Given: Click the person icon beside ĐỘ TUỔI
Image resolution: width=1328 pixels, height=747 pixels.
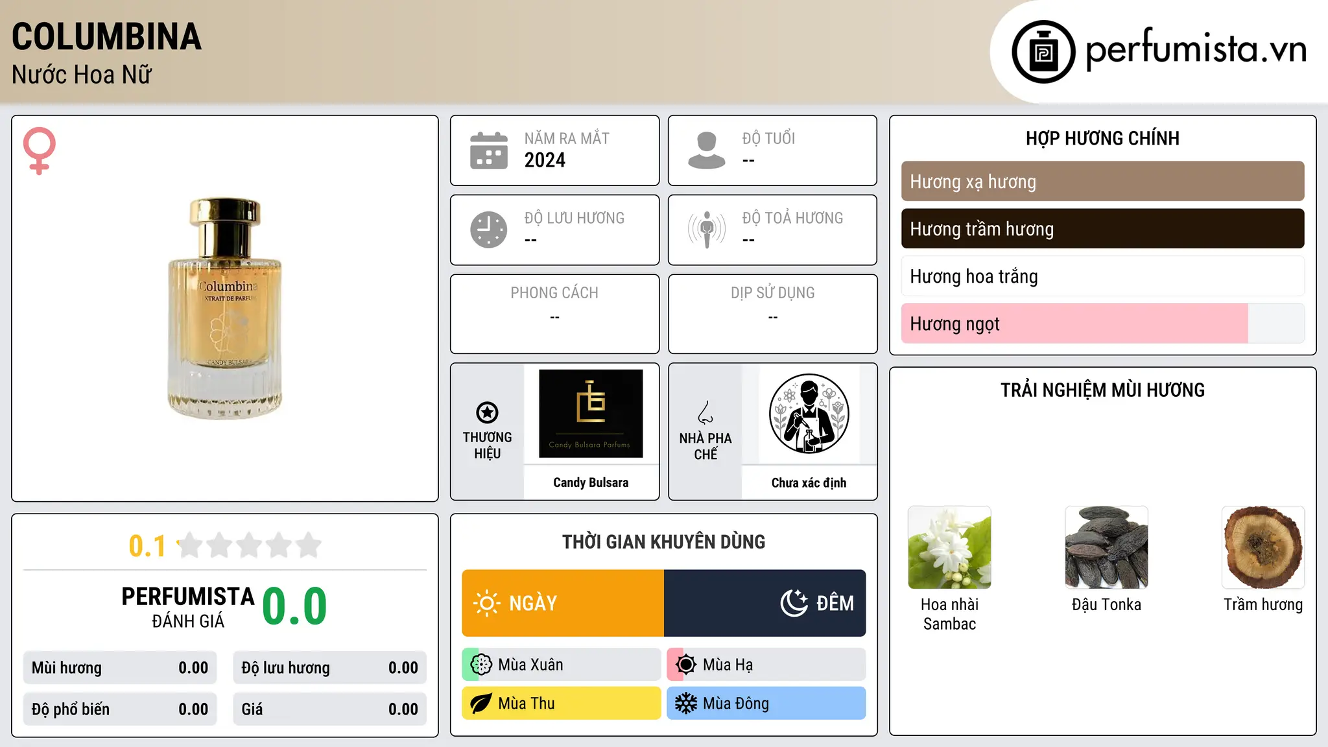Looking at the screenshot, I should tap(707, 150).
